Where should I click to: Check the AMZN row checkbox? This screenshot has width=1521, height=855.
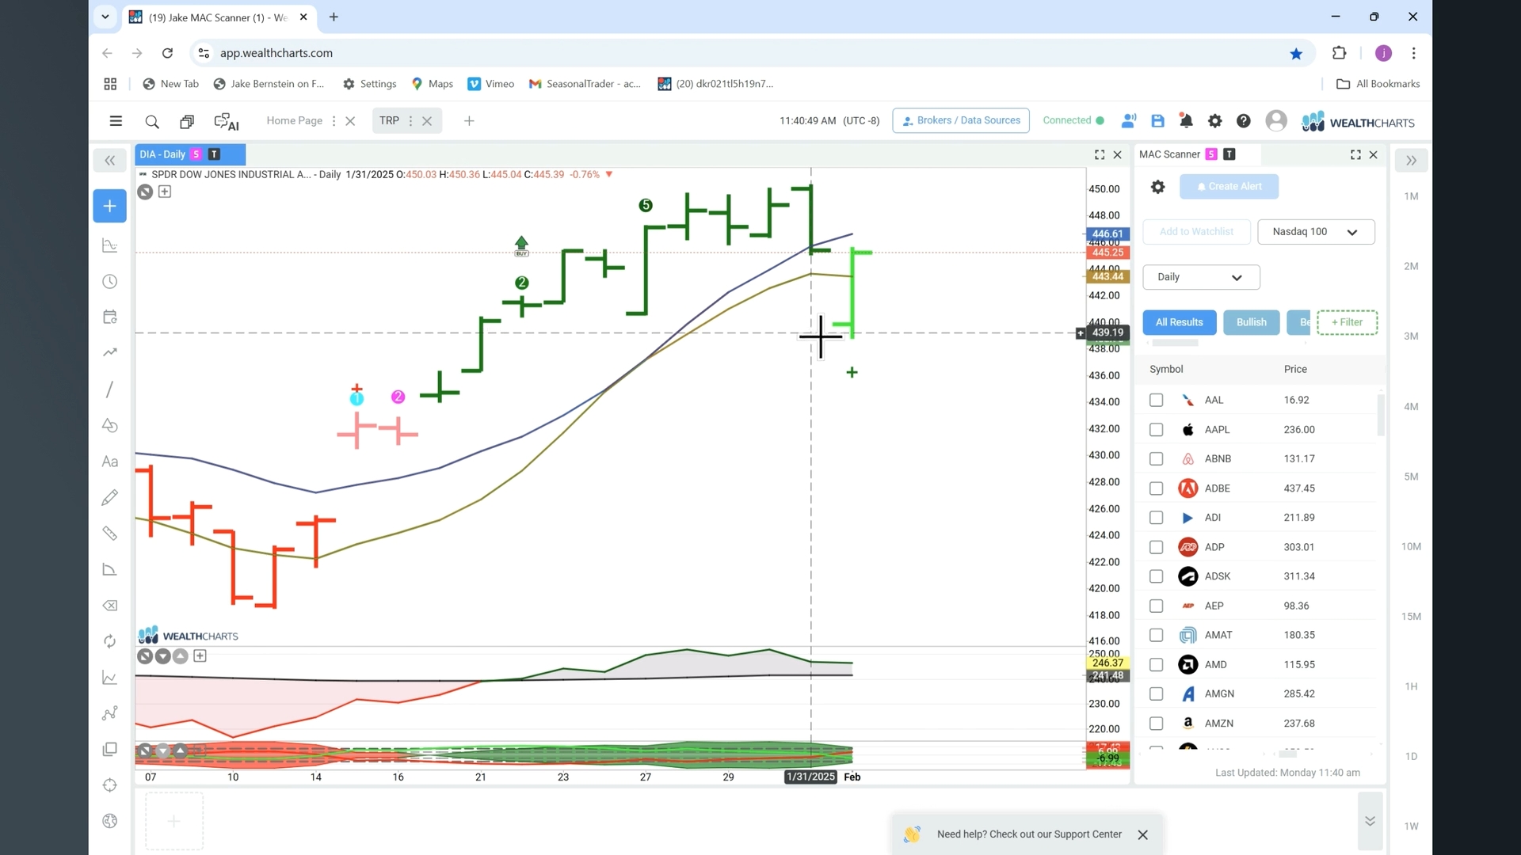[x=1157, y=724]
